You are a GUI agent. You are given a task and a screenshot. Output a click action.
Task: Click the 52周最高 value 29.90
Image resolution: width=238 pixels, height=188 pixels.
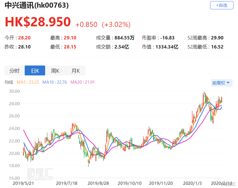point(217,38)
